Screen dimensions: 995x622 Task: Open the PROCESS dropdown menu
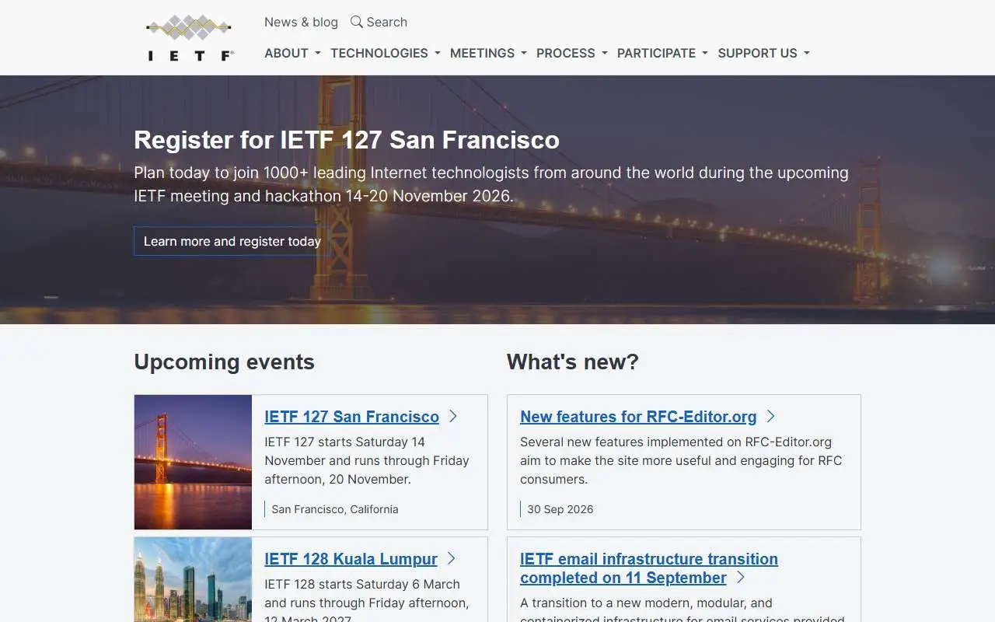point(572,53)
